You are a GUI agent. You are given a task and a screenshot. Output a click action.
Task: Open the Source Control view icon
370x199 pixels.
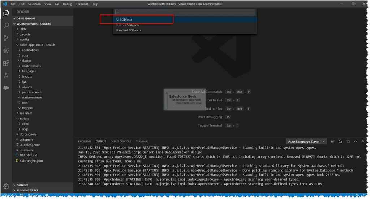tap(6, 38)
